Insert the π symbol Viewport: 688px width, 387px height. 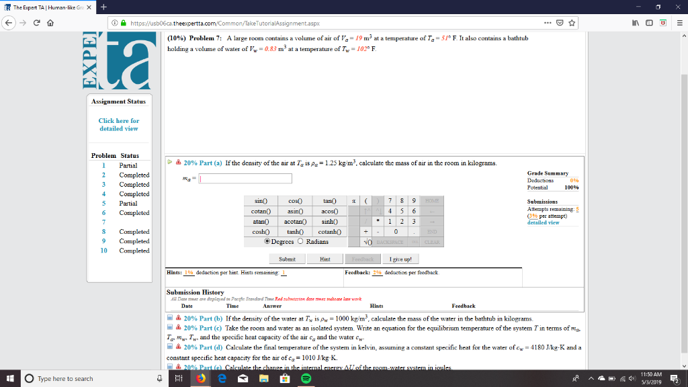point(353,200)
